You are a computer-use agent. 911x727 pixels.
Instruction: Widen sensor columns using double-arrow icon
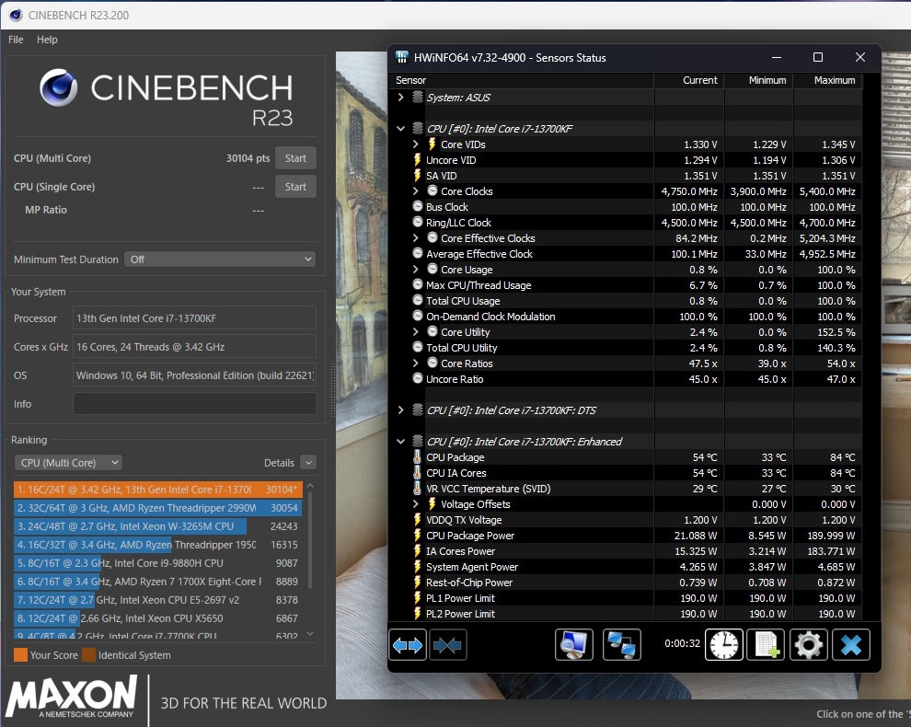pos(406,645)
